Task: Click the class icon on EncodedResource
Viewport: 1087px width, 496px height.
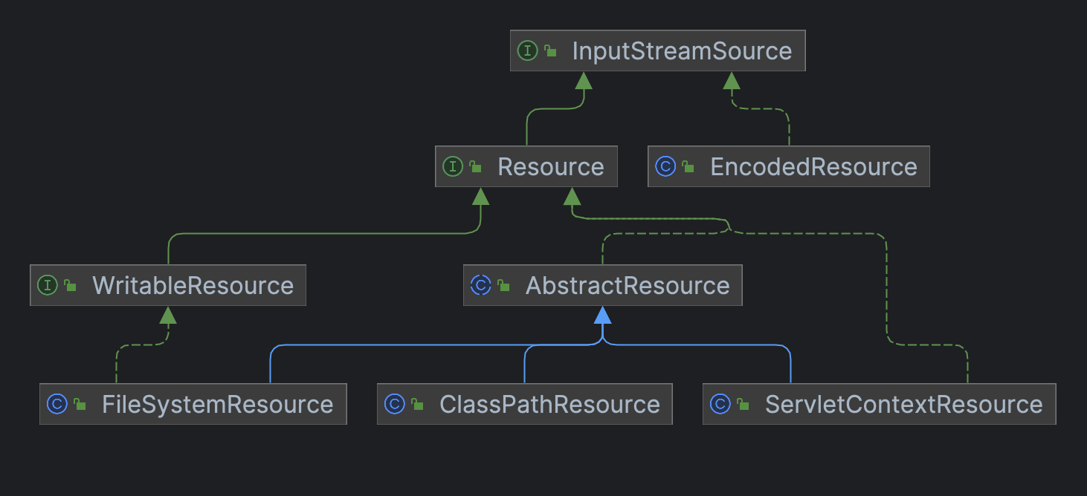Action: tap(665, 166)
